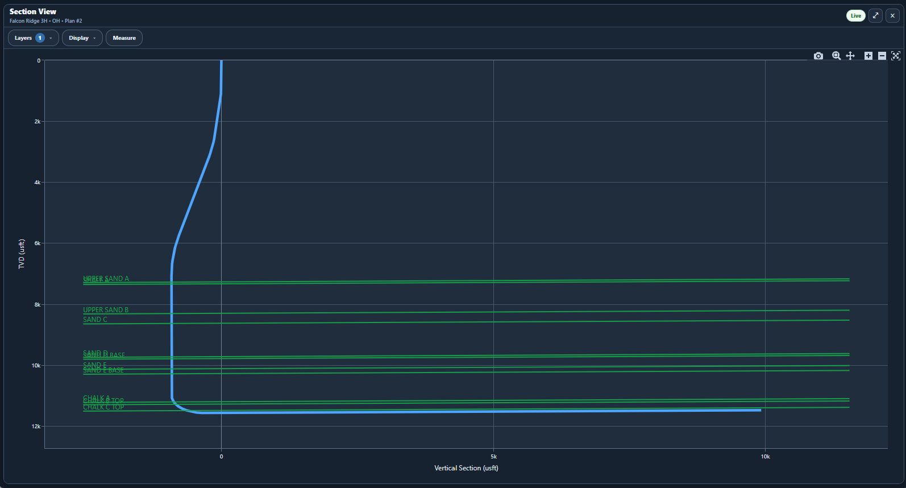This screenshot has width=906, height=488.
Task: Open the Layers dropdown
Action: (x=33, y=38)
